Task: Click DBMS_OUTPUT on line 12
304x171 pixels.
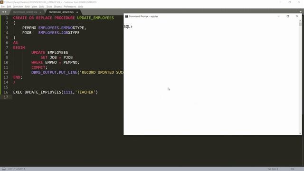Action: [x=44, y=72]
